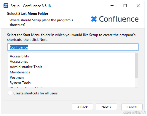Click the scrollbar track below the thumb

136,83
